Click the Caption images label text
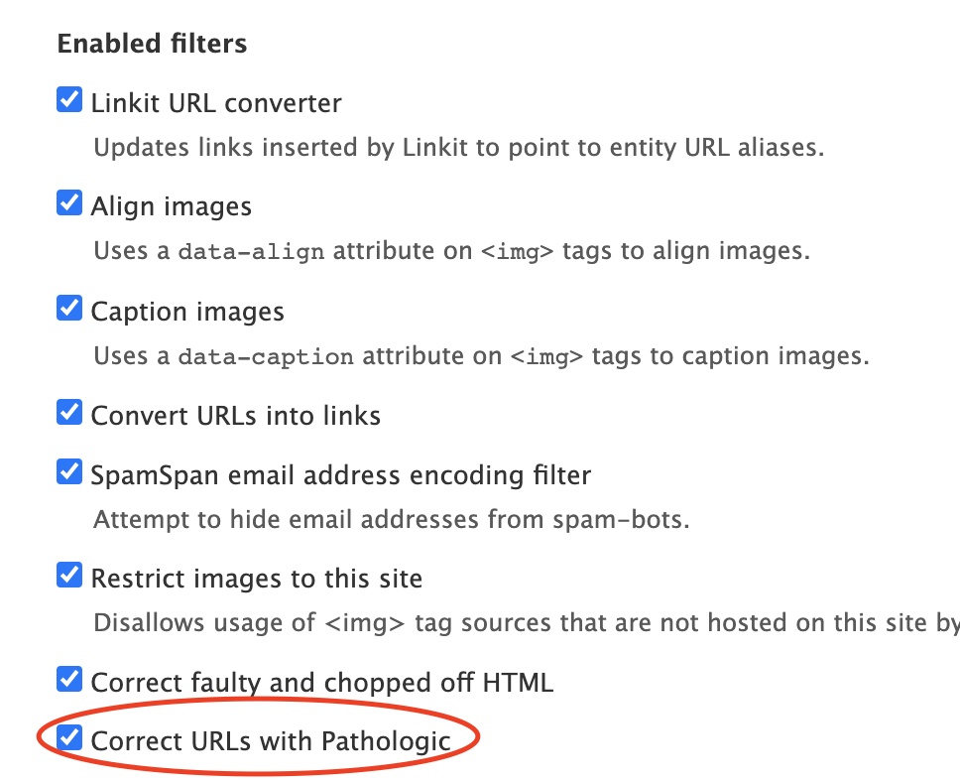 186,311
